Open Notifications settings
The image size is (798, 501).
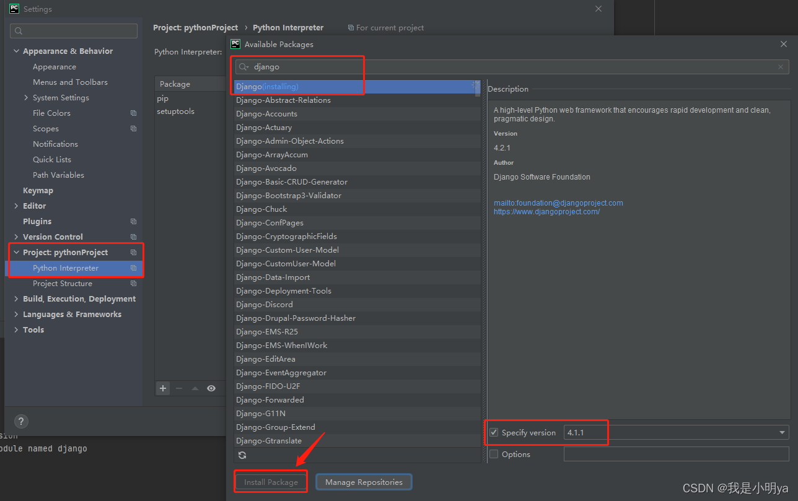pos(55,144)
